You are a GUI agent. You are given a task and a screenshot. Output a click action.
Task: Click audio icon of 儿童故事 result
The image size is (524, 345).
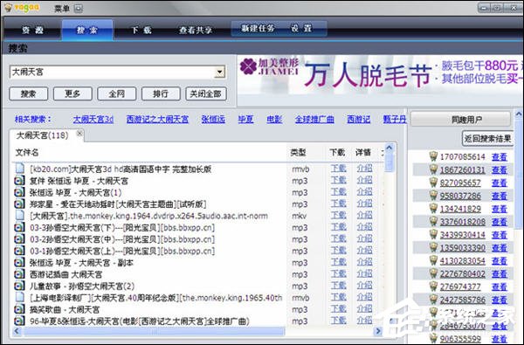[x=20, y=286]
